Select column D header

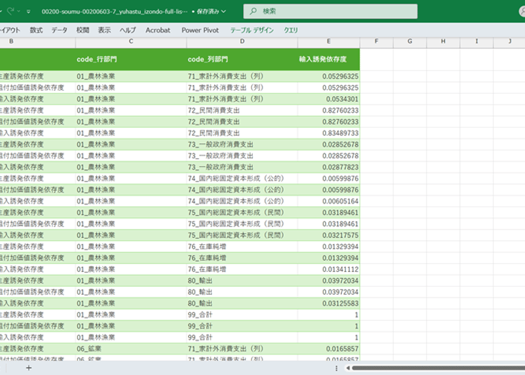click(x=242, y=41)
